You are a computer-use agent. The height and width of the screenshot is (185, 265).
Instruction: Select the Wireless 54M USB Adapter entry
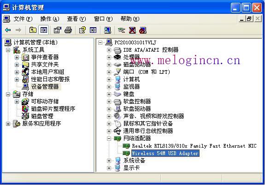(165, 153)
